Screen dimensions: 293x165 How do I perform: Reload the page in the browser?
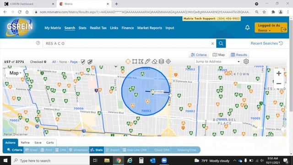pos(20,12)
